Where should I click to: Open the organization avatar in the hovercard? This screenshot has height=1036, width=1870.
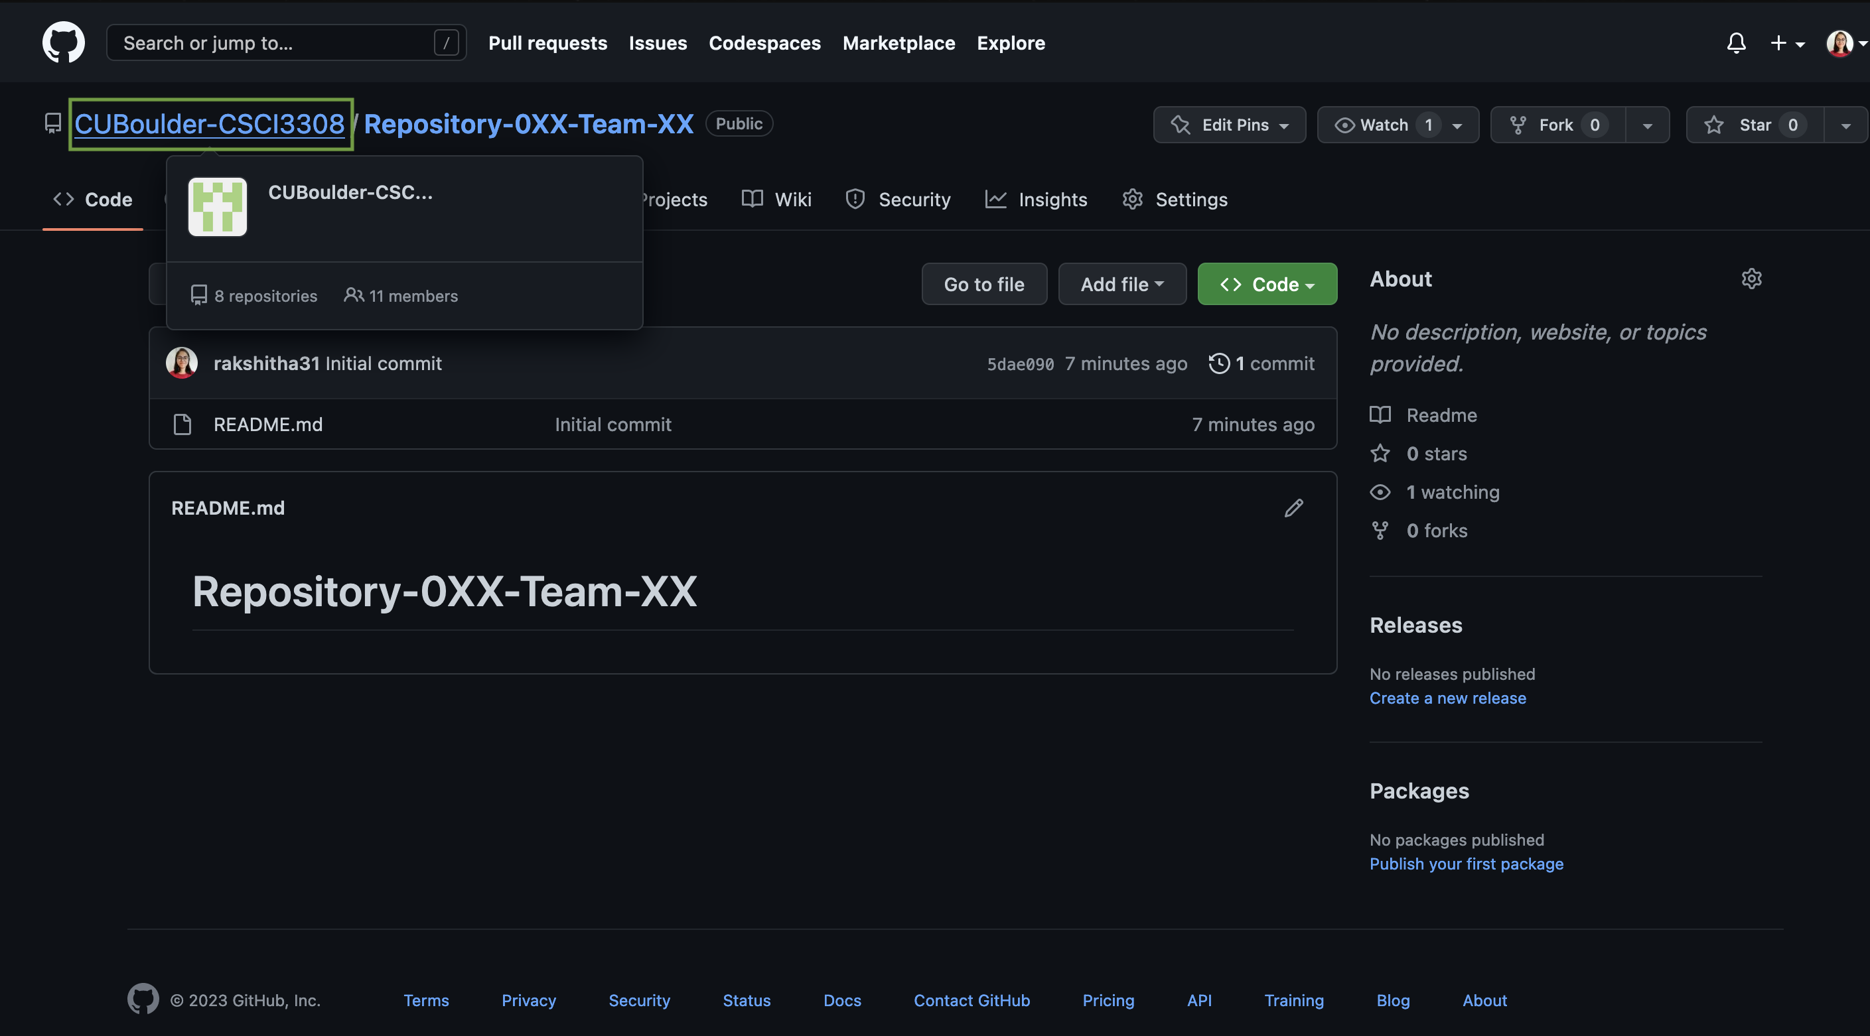coord(217,207)
